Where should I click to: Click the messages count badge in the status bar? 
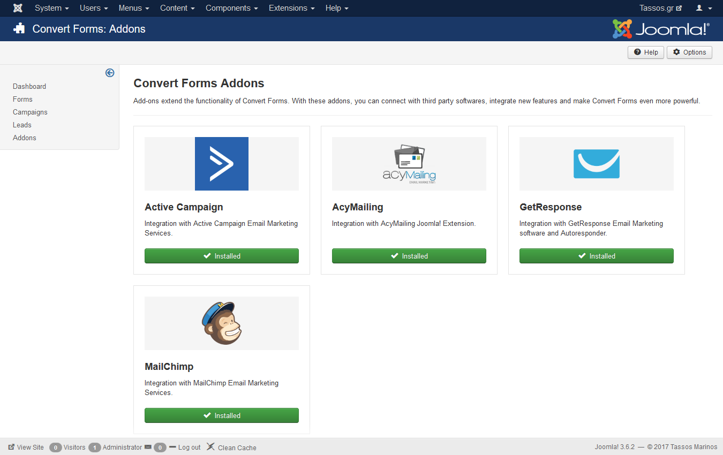(160, 448)
